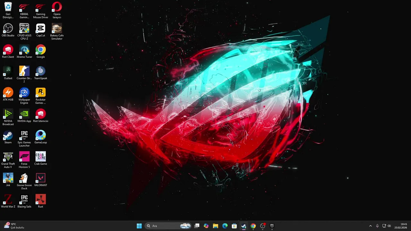The image size is (411, 231).
Task: Select the Wallpaper Engine shortcut
Action: [24, 96]
